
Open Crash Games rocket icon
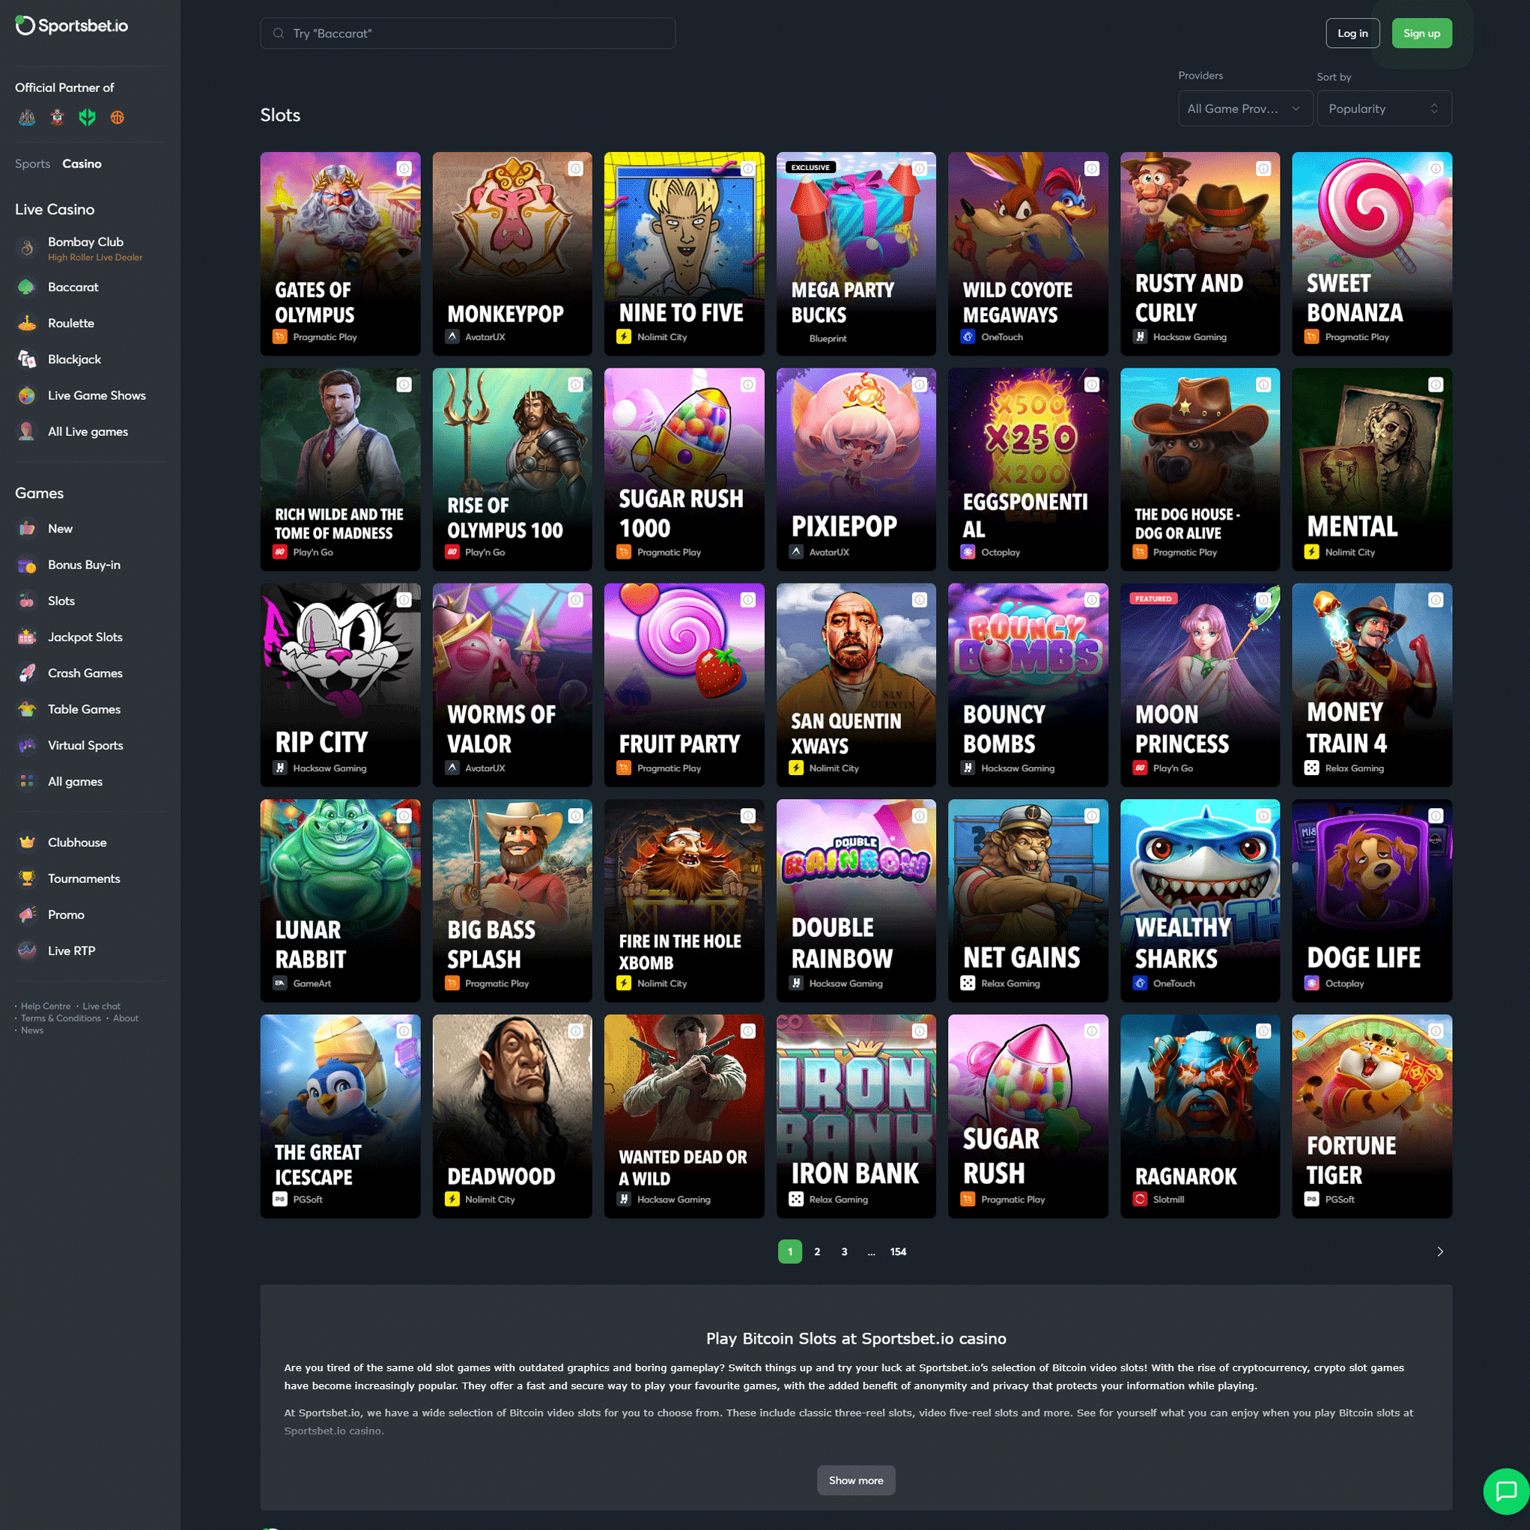pyautogui.click(x=27, y=673)
